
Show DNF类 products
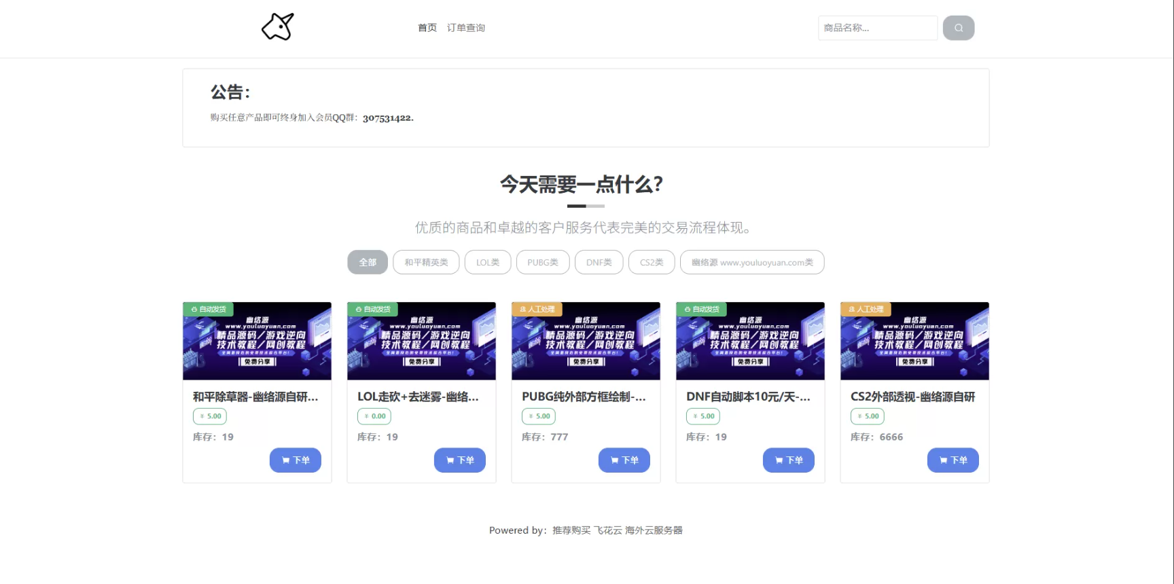[599, 262]
